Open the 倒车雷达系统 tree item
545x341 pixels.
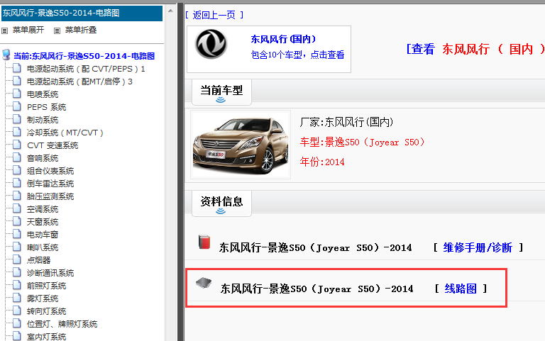click(x=50, y=184)
